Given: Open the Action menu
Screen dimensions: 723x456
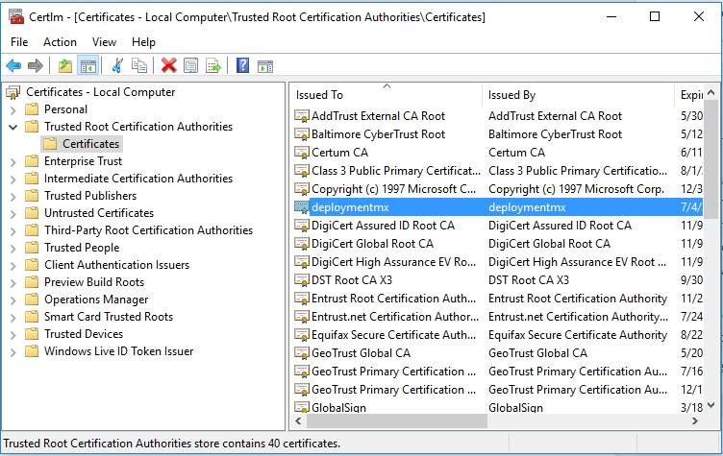Looking at the screenshot, I should click(x=60, y=42).
